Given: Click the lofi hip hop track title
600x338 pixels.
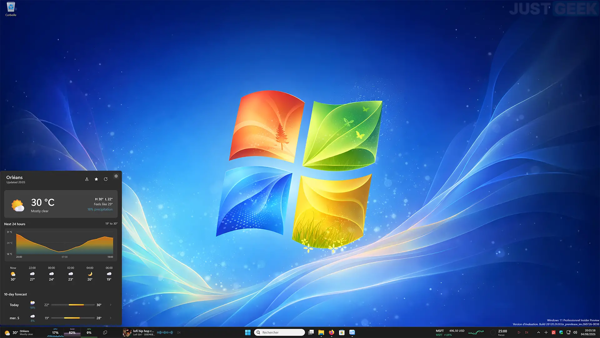Looking at the screenshot, I should point(143,331).
